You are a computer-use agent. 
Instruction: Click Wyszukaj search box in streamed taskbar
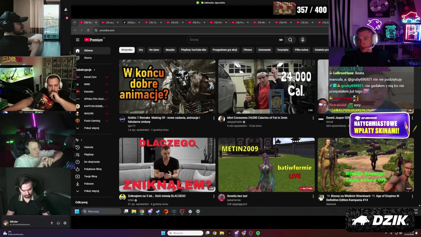(102, 212)
